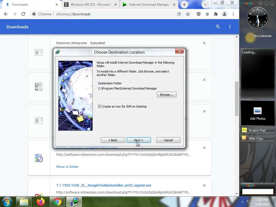Open GoogleToolbarInstaller_en32_signed.exe link
The height and width of the screenshot is (207, 276).
(103, 185)
